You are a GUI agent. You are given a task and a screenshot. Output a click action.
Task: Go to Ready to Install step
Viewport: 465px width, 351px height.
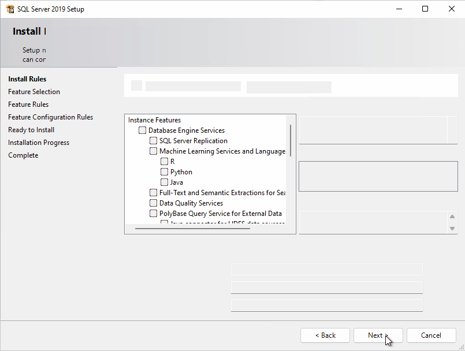click(31, 130)
